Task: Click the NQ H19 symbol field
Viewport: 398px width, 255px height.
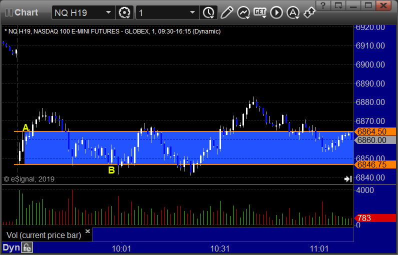Action: [x=83, y=12]
